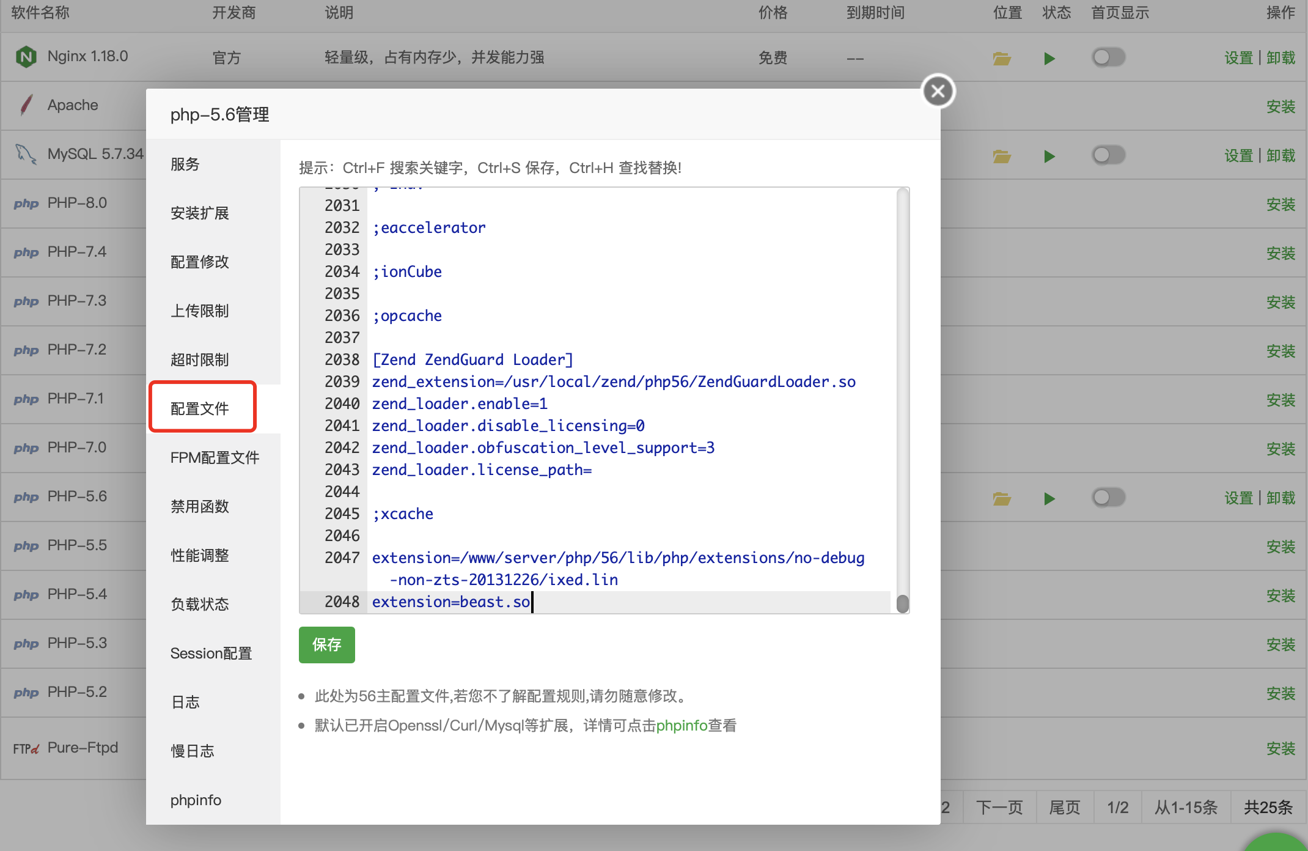1308x851 pixels.
Task: Click the php icon beside PHP-5.2
Action: click(26, 693)
